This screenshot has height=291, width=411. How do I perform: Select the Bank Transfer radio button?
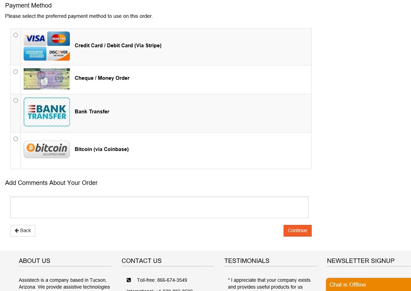(x=15, y=101)
